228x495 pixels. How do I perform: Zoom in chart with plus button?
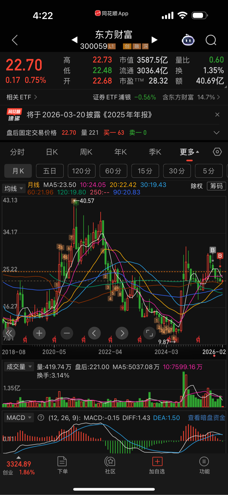pyautogui.click(x=39, y=333)
